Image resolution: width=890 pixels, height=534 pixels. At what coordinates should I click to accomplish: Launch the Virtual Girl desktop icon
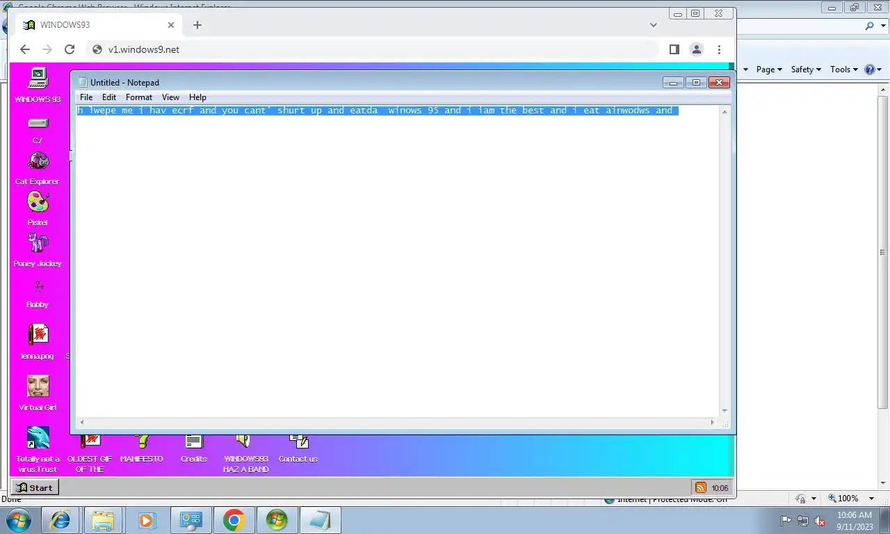click(x=38, y=393)
